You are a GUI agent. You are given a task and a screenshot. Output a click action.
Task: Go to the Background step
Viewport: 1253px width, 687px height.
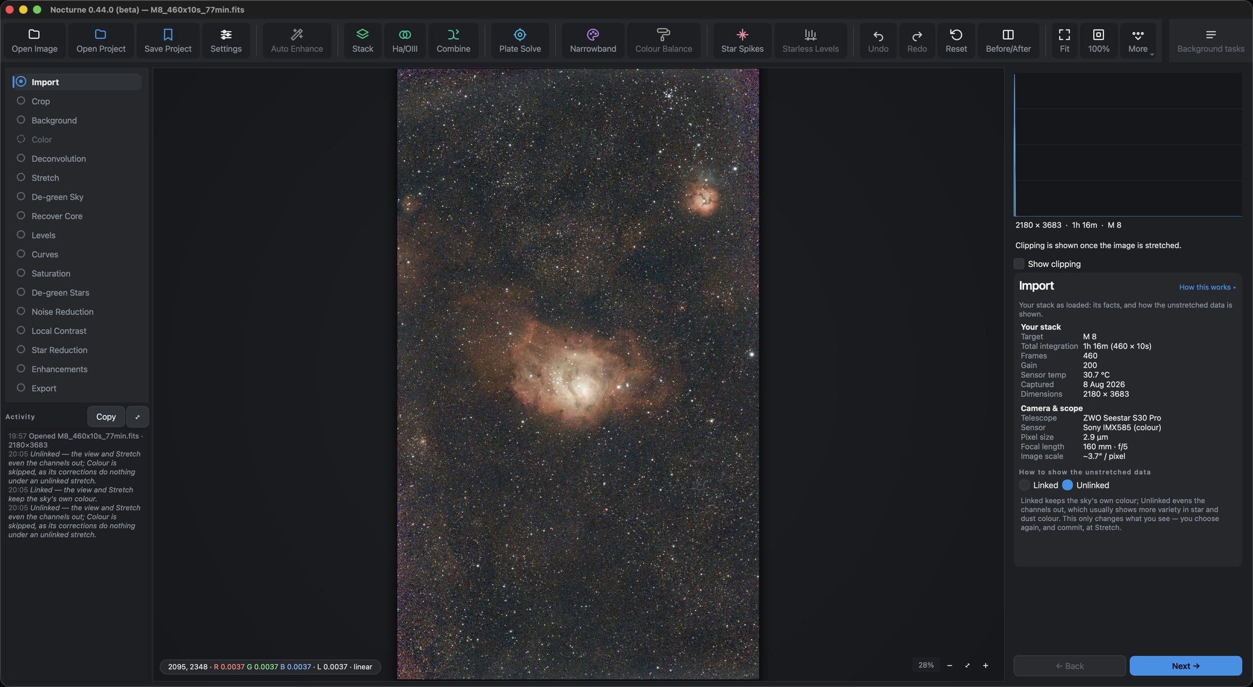click(76, 120)
